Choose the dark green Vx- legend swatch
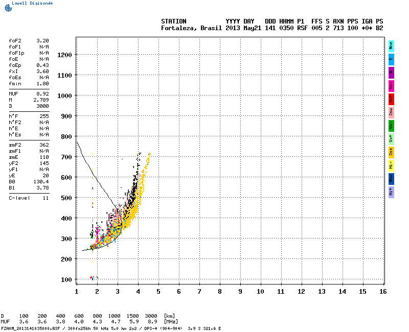Image resolution: width=409 pixels, height=332 pixels. (x=391, y=126)
